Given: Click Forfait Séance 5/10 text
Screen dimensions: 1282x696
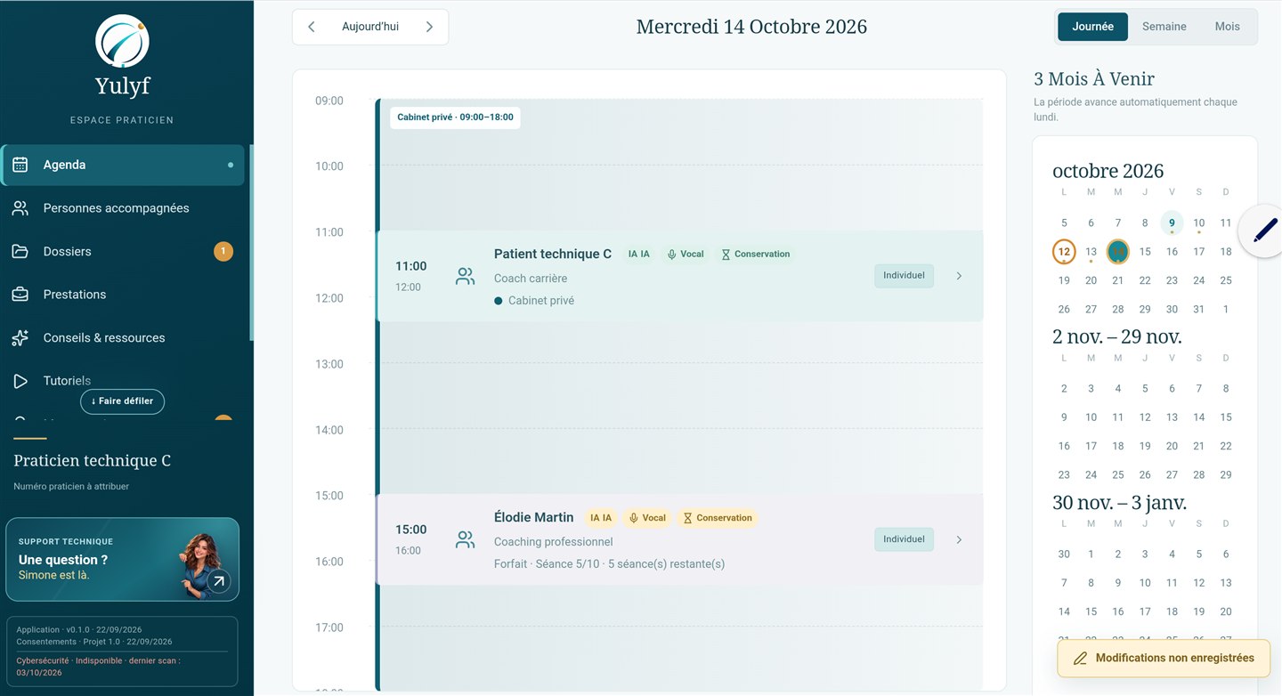Looking at the screenshot, I should pyautogui.click(x=609, y=564).
